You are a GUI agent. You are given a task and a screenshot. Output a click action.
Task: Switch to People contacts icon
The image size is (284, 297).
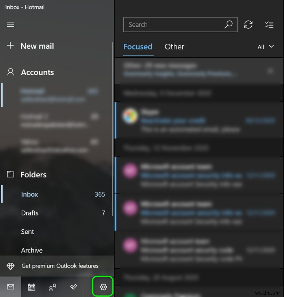(x=52, y=287)
